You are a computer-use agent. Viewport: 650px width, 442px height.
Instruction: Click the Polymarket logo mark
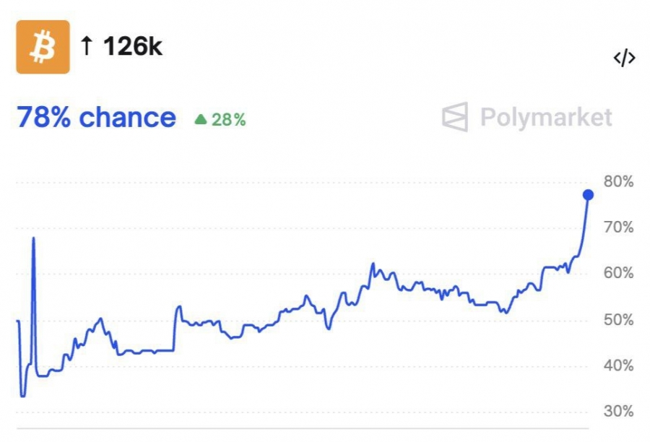[455, 117]
